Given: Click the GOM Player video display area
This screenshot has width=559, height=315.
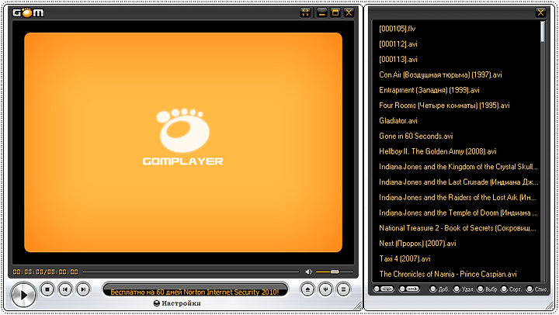Looking at the screenshot, I should [x=183, y=143].
